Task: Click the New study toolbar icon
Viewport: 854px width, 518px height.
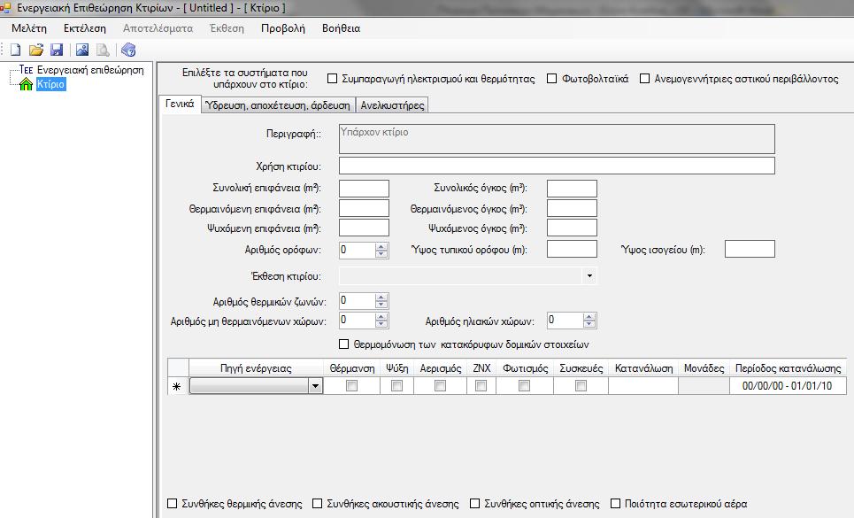Action: 15,50
